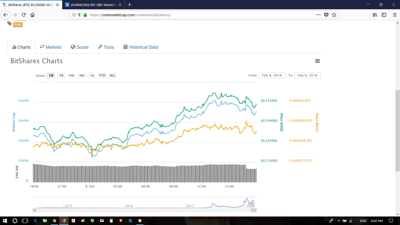
Task: Open Wi-Fi network status icon
Action: tap(351, 221)
